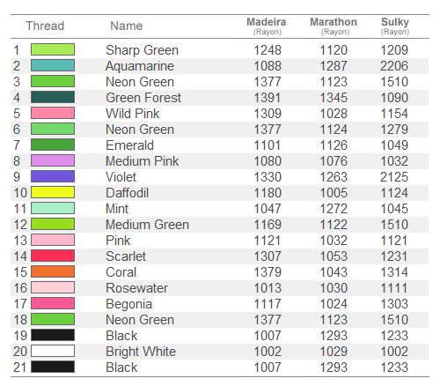440x386 pixels.
Task: Click Madeira value 1180
Action: point(268,193)
